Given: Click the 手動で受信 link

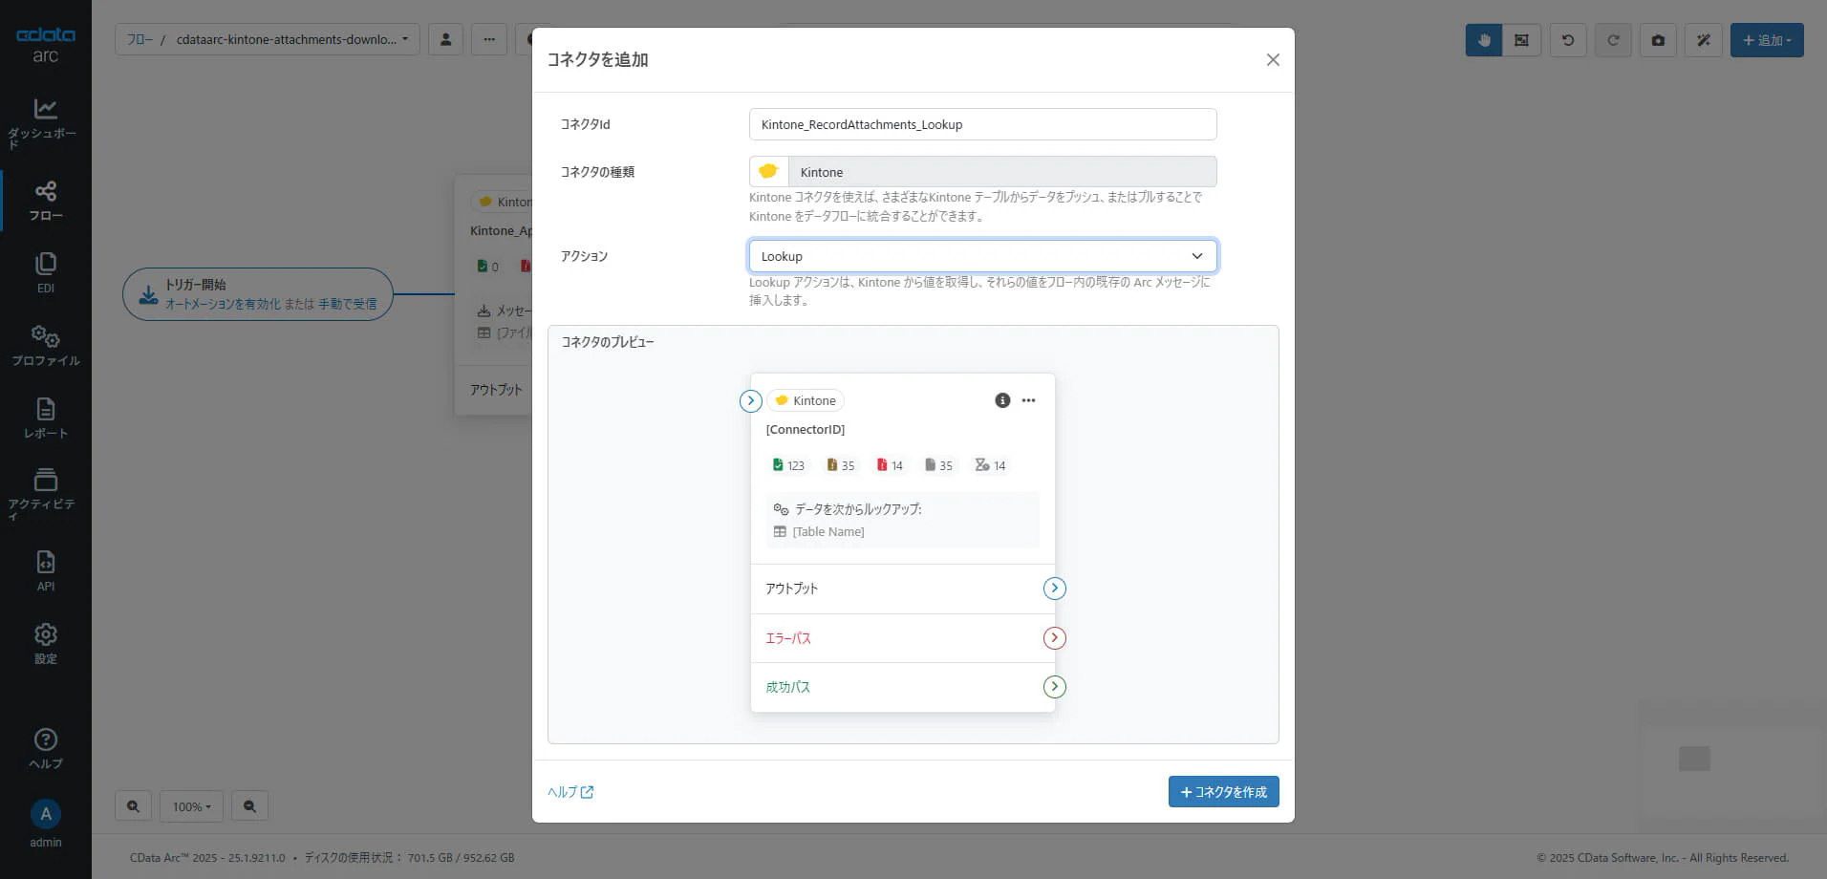Looking at the screenshot, I should click(x=348, y=304).
